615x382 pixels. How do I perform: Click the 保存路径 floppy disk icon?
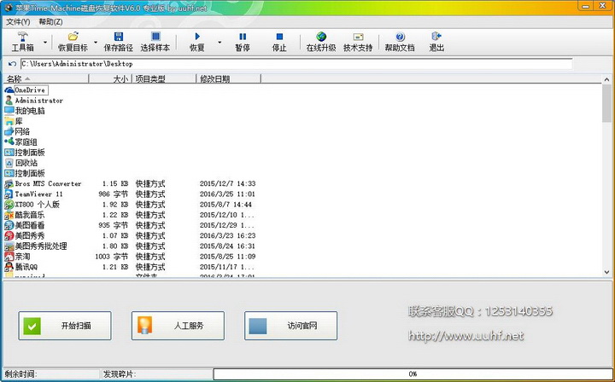tap(119, 37)
